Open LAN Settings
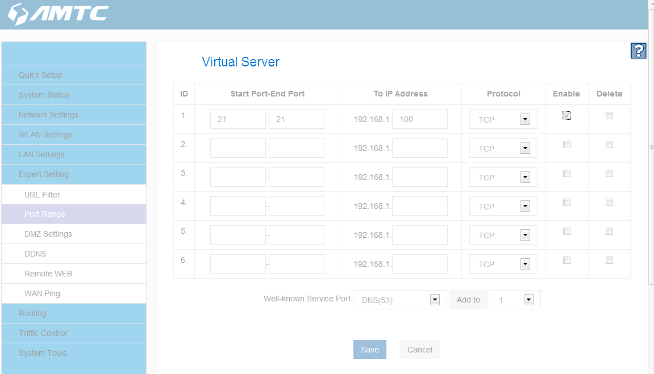 click(x=74, y=154)
